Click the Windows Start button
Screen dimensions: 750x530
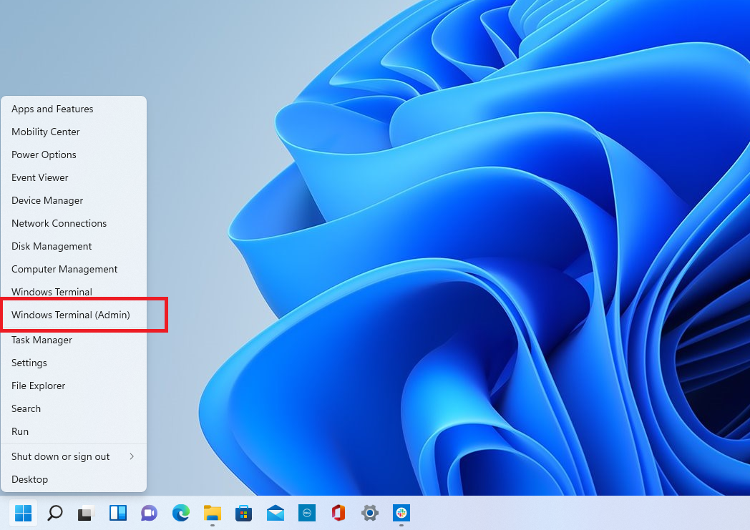click(x=22, y=514)
